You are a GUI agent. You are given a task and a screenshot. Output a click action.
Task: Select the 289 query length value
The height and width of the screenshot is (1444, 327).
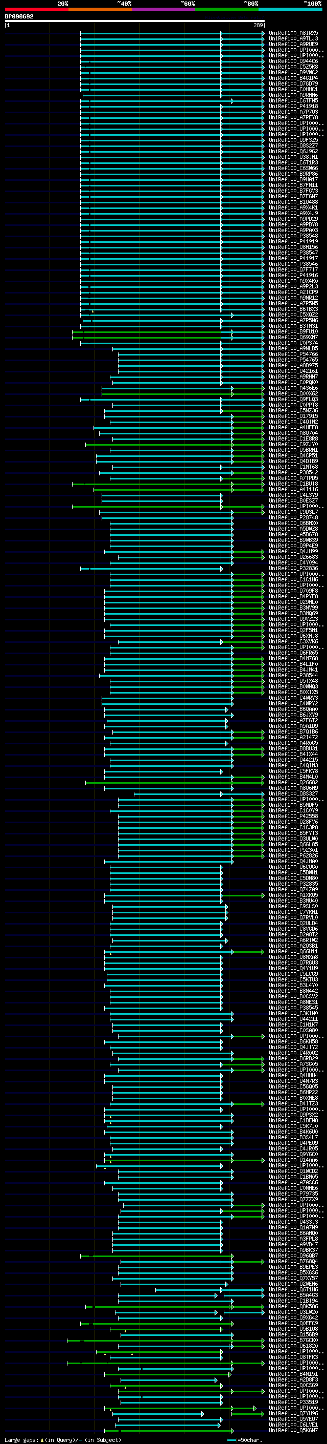point(258,25)
